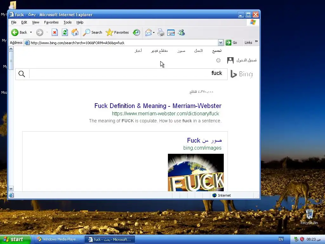Click the Internet Explorer taskbar button
The width and height of the screenshot is (325, 244).
coord(110,240)
